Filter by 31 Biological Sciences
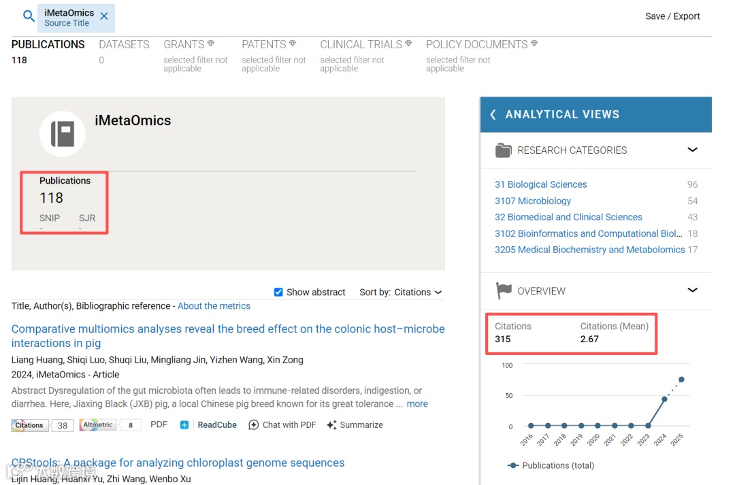Image resolution: width=735 pixels, height=485 pixels. (540, 184)
